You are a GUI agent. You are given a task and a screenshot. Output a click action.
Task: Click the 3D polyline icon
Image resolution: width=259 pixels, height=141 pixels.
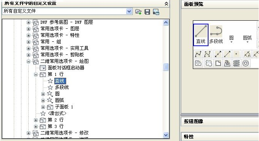click(227, 63)
